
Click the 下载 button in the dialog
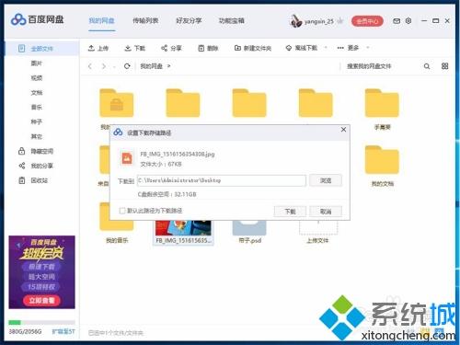point(290,212)
